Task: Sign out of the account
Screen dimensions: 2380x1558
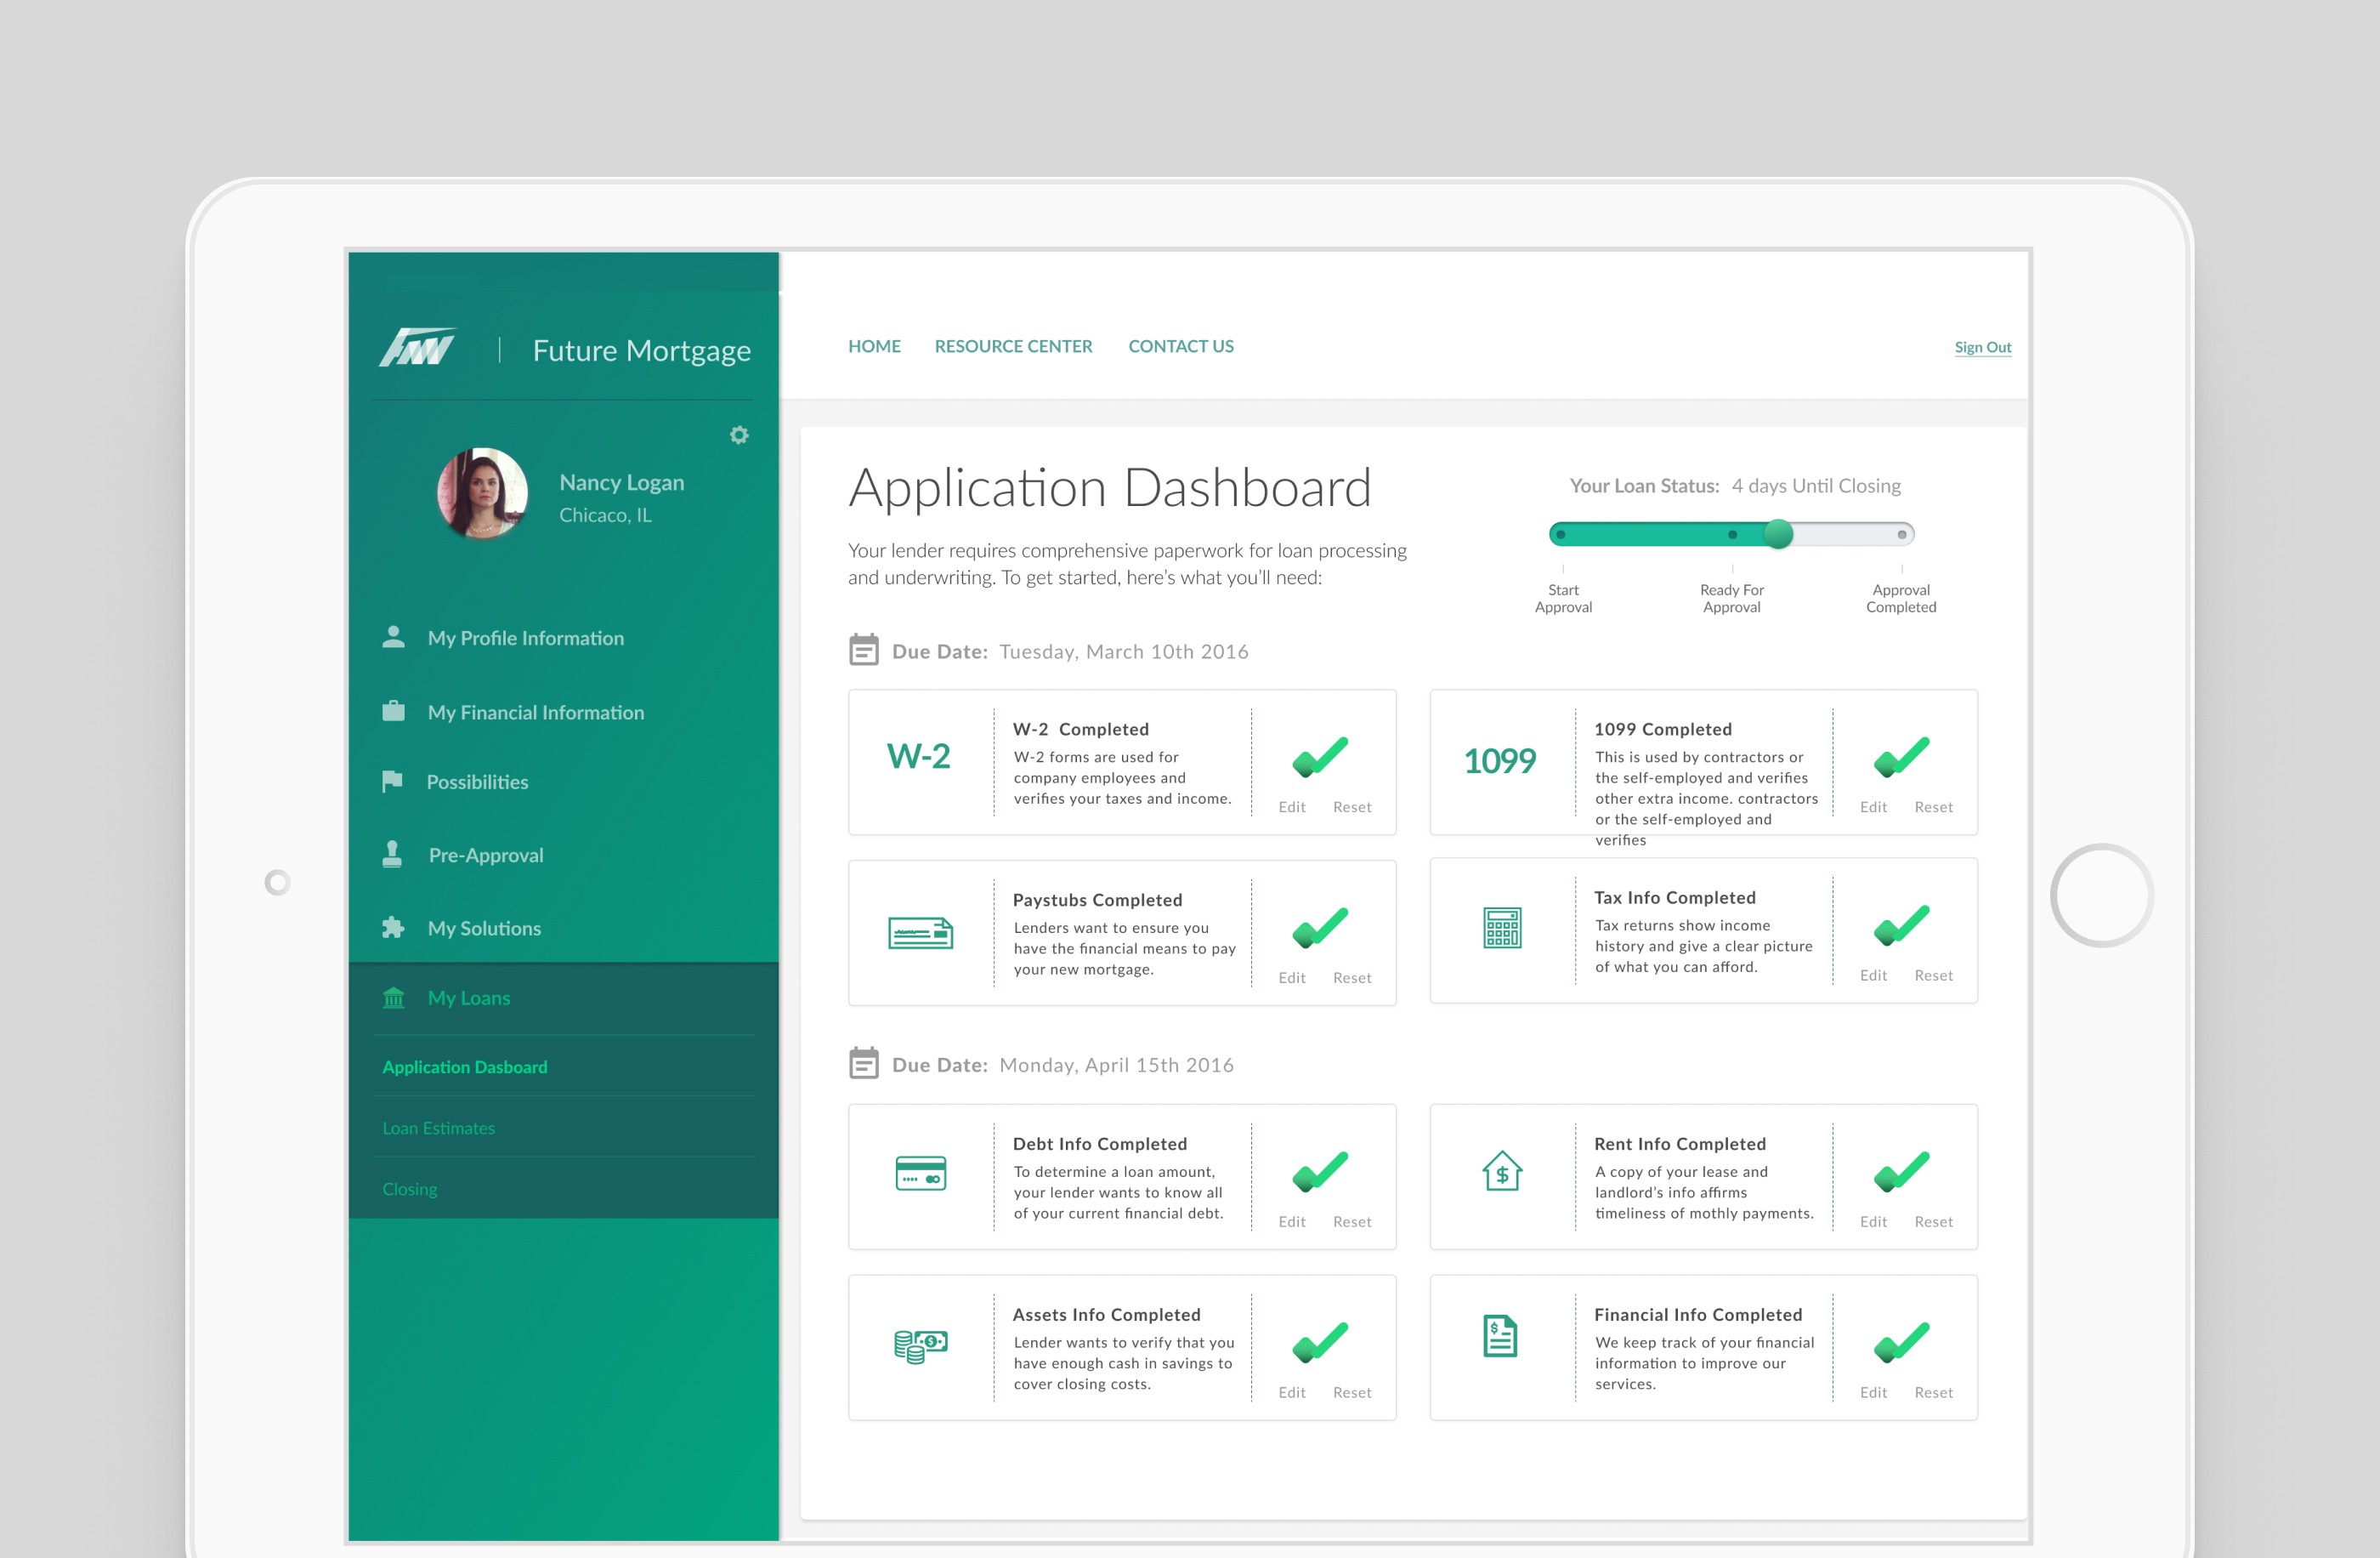Action: coord(1983,347)
